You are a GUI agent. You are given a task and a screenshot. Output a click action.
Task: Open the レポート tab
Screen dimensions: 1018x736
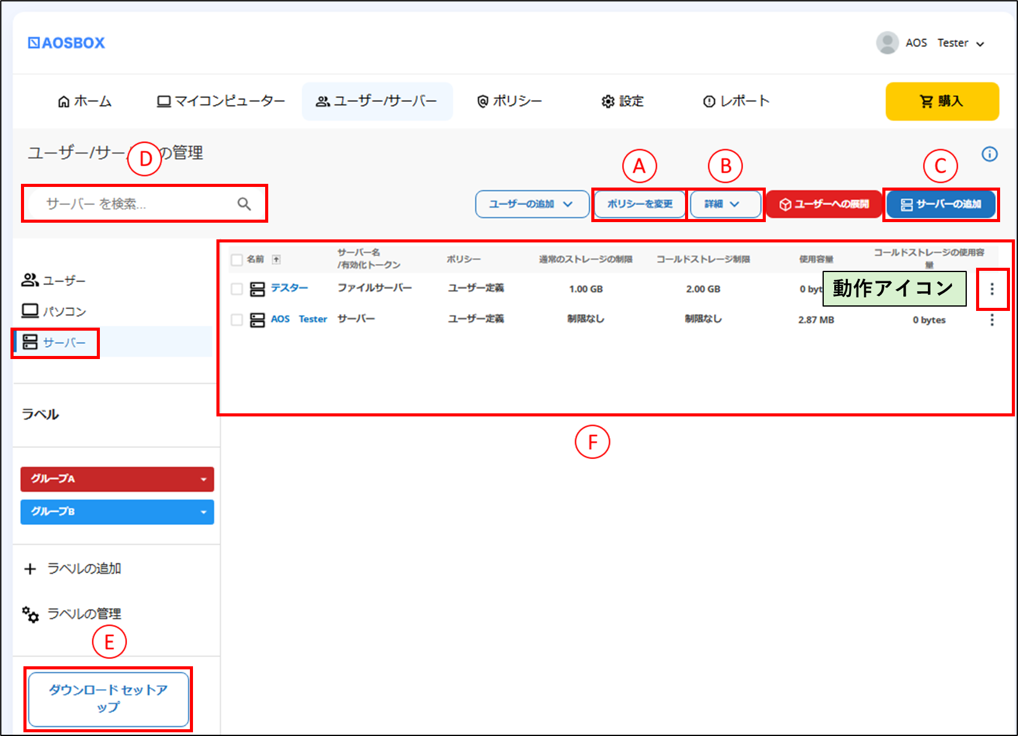pyautogui.click(x=736, y=101)
